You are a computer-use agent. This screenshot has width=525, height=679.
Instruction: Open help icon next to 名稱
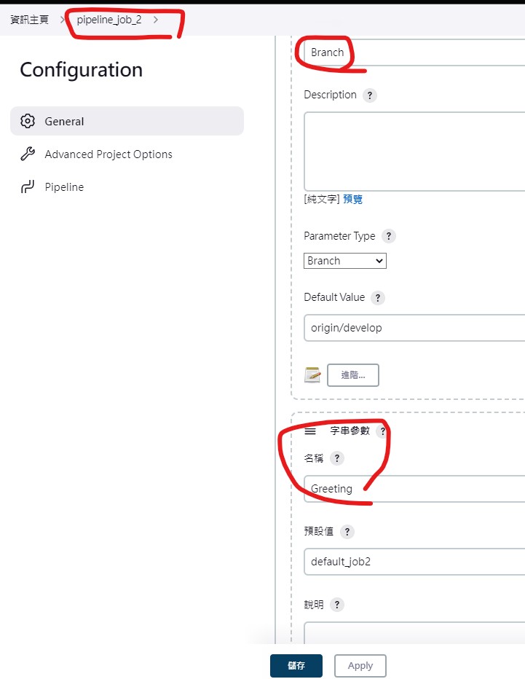336,458
